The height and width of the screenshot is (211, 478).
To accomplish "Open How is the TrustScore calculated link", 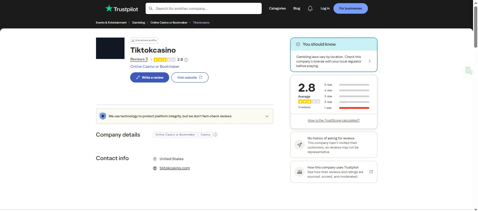I will pyautogui.click(x=333, y=120).
